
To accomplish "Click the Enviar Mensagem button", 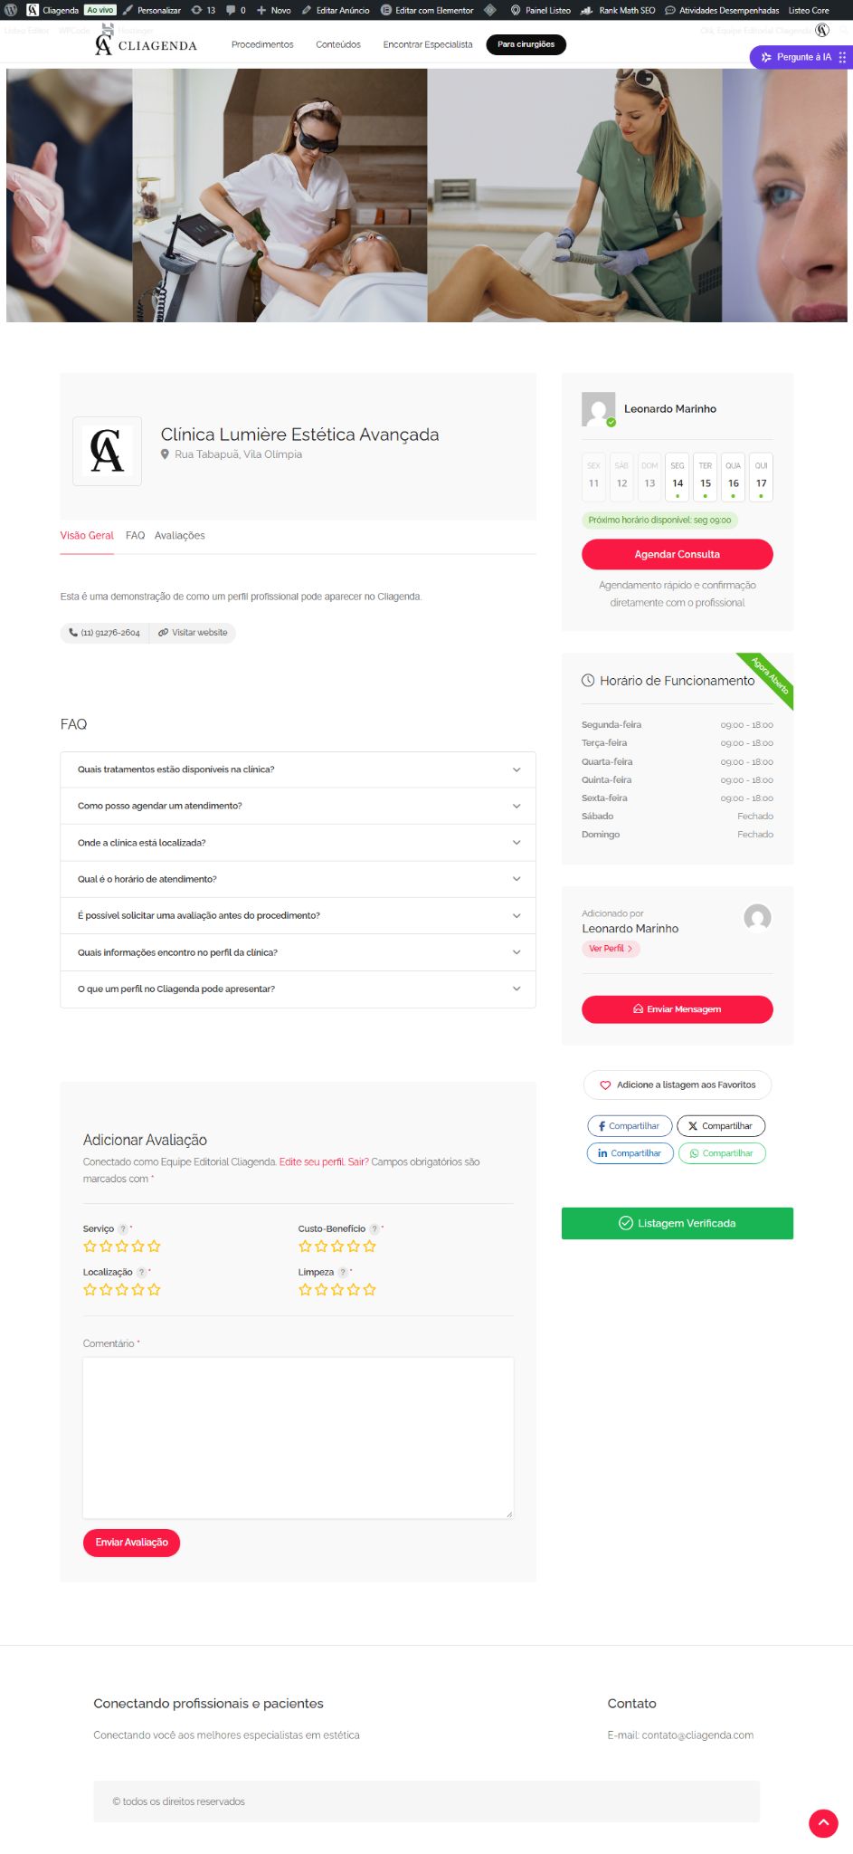I will pyautogui.click(x=678, y=1009).
